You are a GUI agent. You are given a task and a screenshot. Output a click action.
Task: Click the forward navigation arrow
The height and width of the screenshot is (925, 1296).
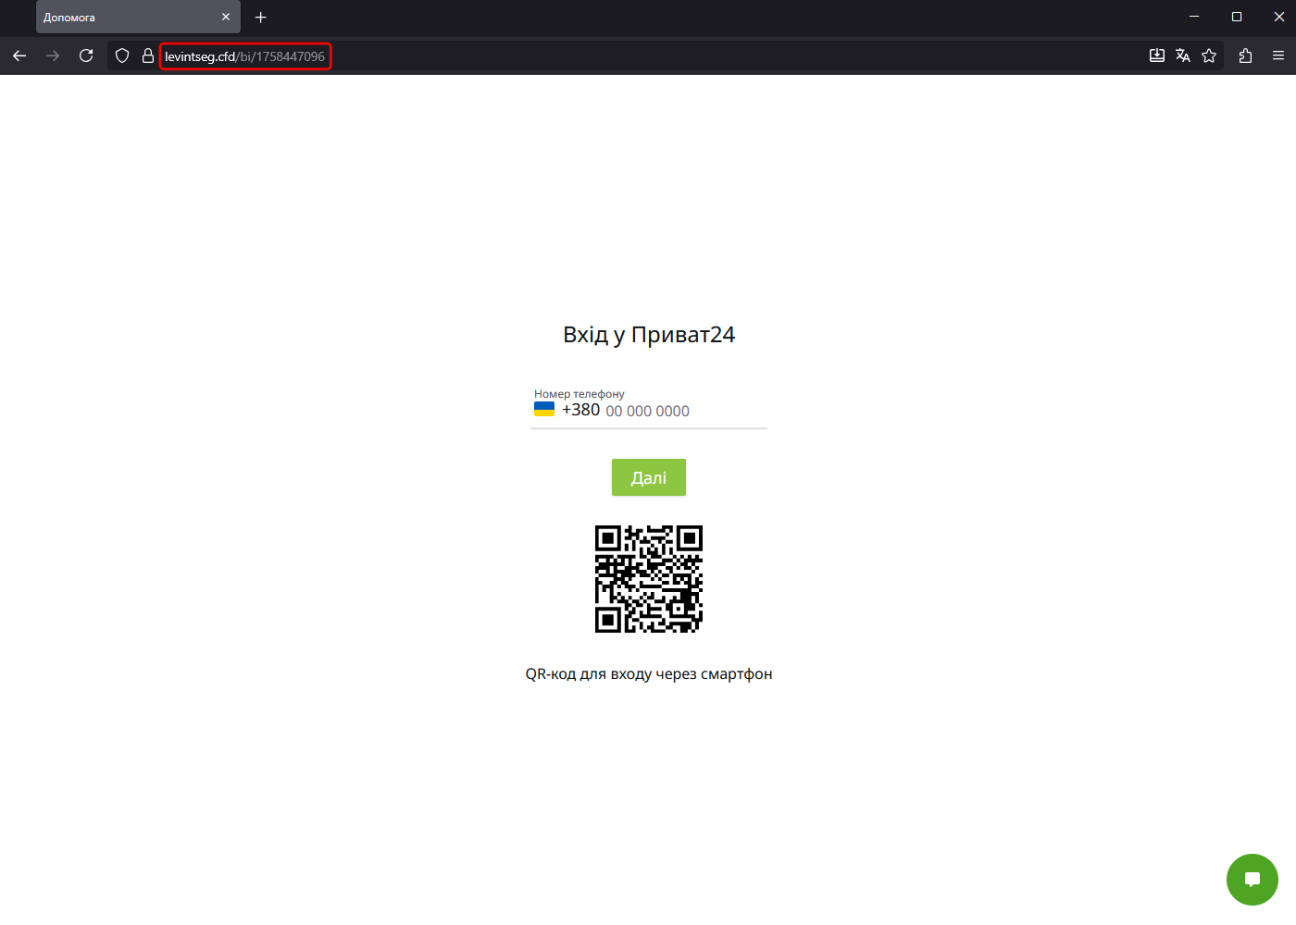tap(53, 56)
